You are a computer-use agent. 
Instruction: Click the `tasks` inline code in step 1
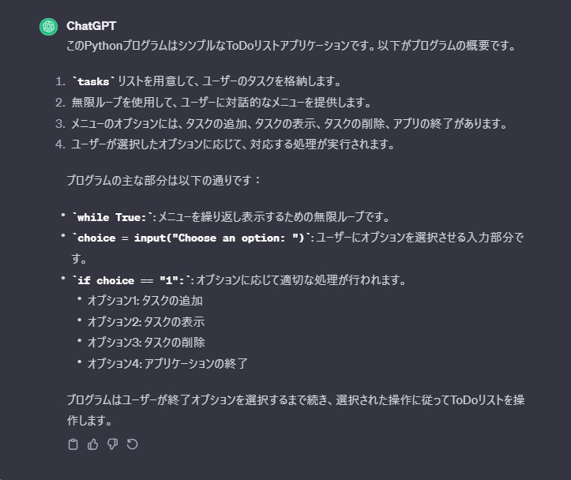click(x=94, y=81)
